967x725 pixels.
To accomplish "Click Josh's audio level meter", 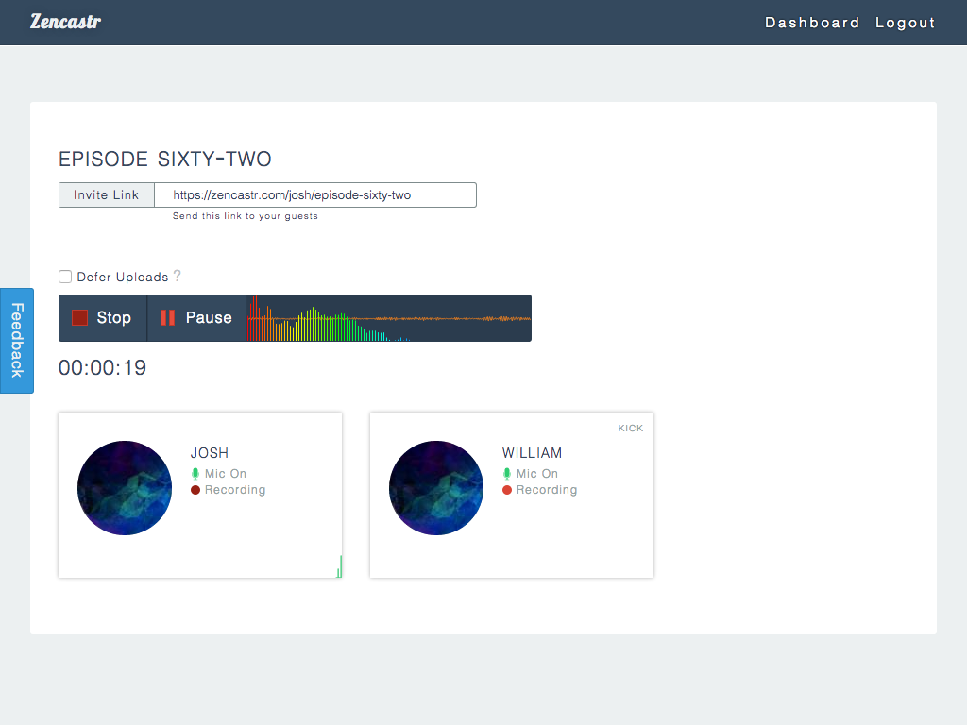I will 339,567.
